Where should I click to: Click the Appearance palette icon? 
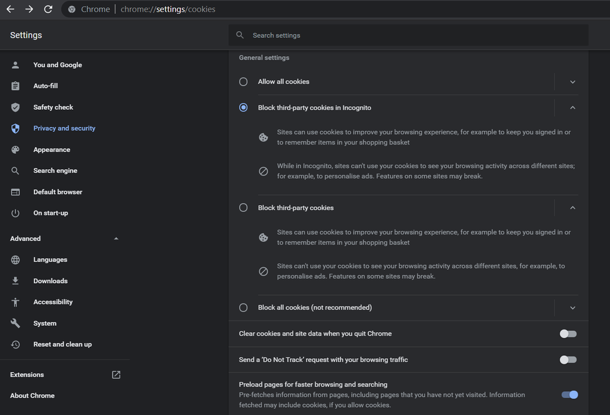pyautogui.click(x=16, y=150)
